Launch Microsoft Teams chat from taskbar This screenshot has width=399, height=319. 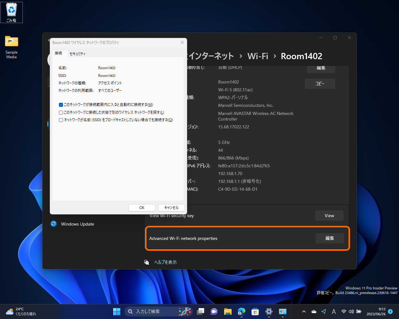[214, 311]
